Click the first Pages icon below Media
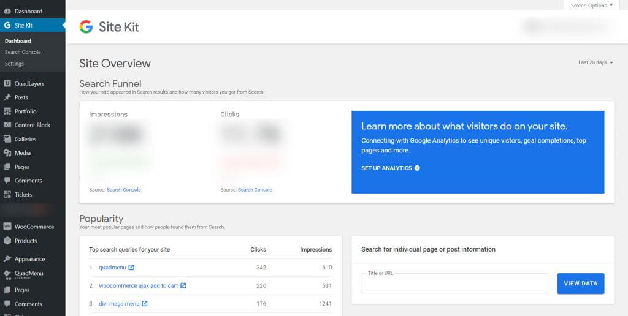 [x=7, y=167]
